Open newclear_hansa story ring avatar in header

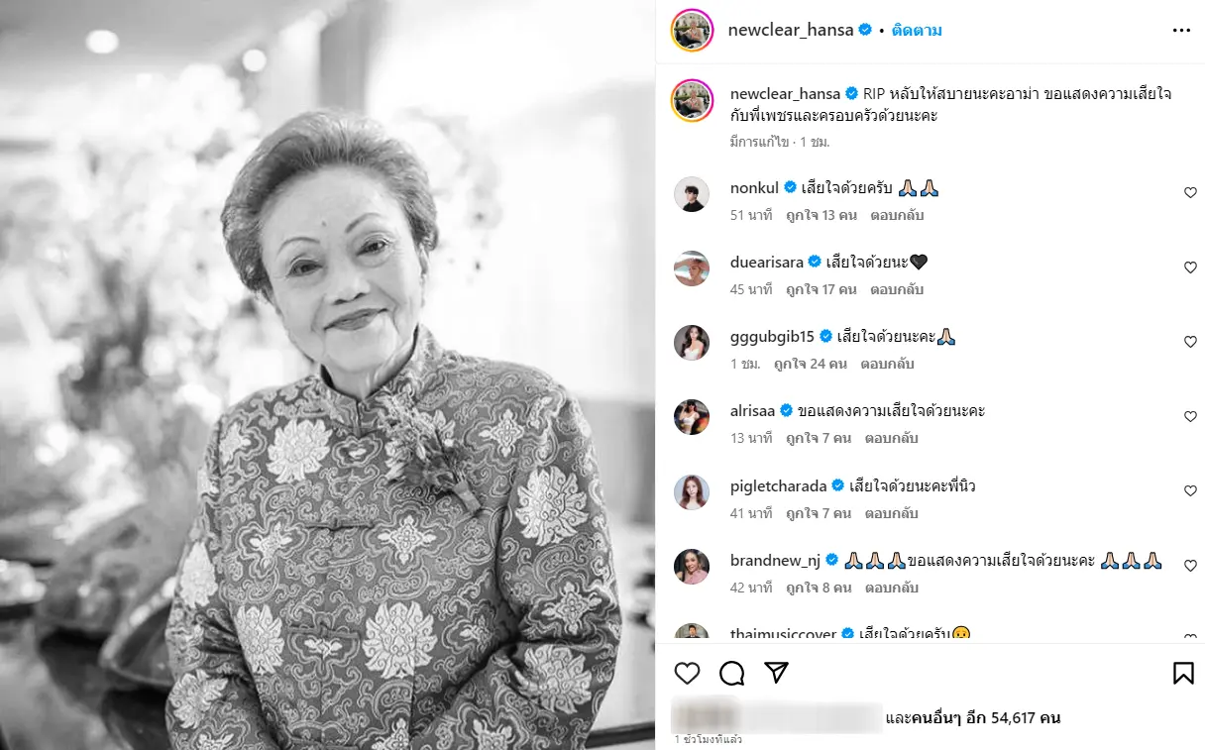pos(692,30)
